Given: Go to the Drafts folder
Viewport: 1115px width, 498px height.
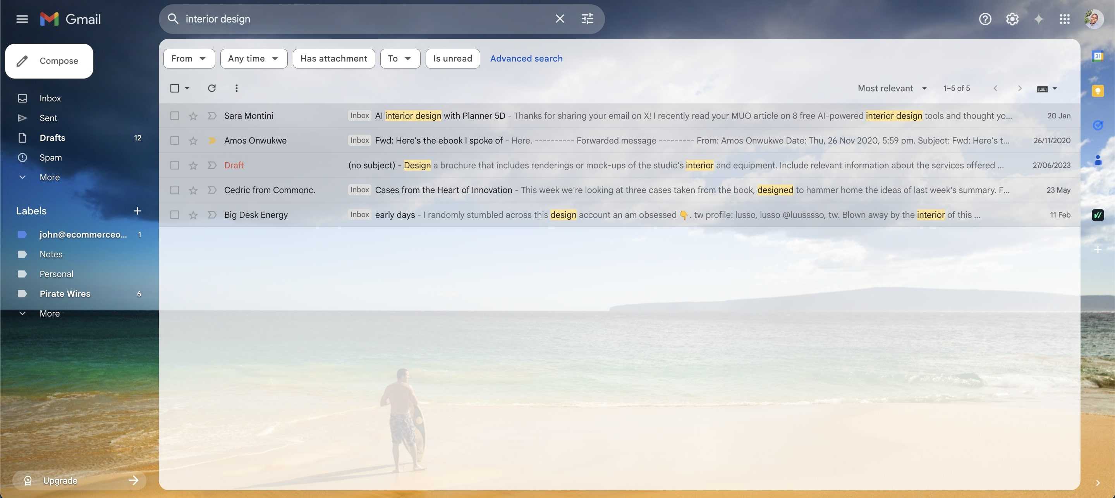Looking at the screenshot, I should pyautogui.click(x=52, y=138).
